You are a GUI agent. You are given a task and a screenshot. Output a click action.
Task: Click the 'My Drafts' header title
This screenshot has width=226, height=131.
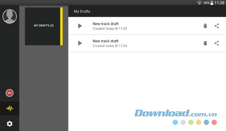click(x=82, y=11)
